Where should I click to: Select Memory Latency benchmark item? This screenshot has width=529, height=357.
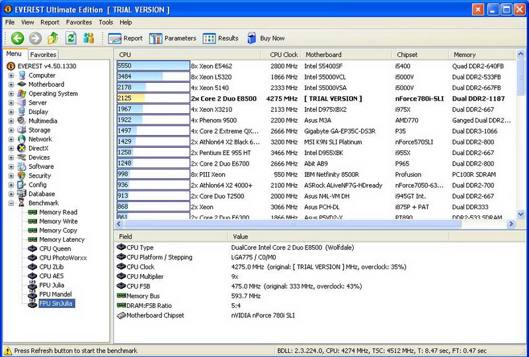click(61, 240)
